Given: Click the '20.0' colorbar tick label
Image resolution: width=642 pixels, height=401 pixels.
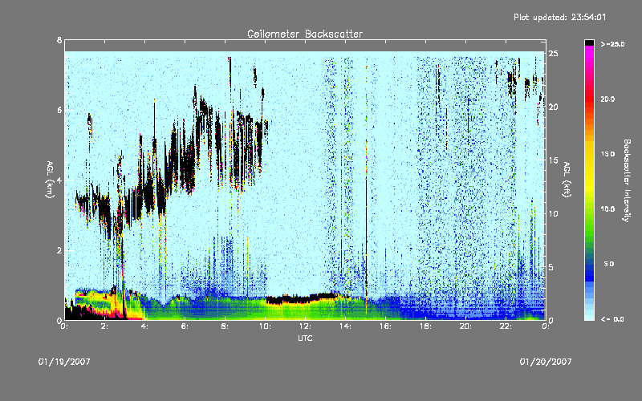Looking at the screenshot, I should 607,99.
